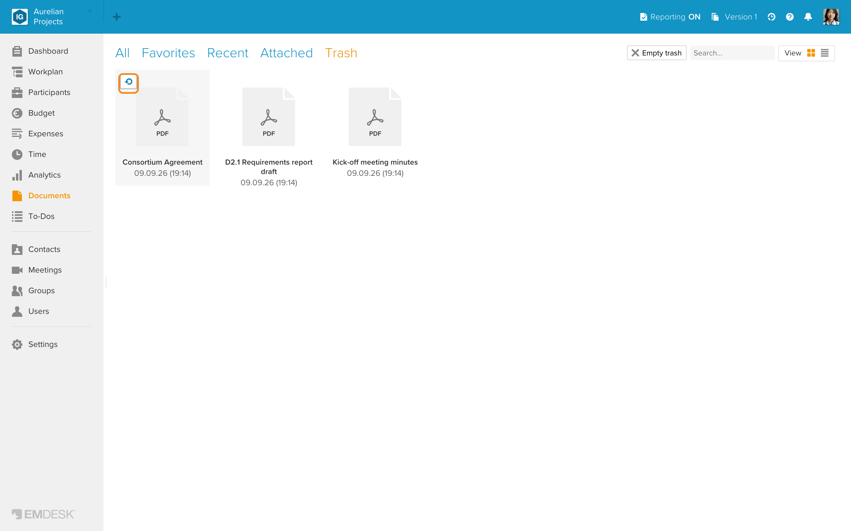The width and height of the screenshot is (851, 531).
Task: Click the EMDESK logo link
Action: click(x=43, y=514)
